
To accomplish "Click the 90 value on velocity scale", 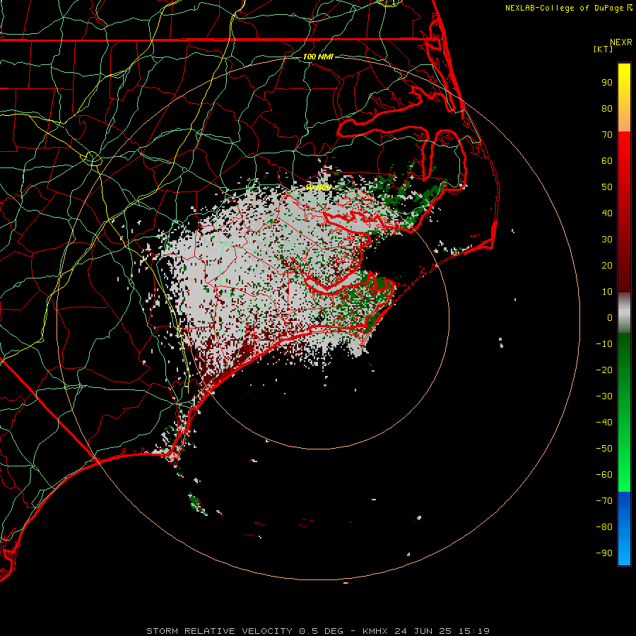I will (x=607, y=83).
